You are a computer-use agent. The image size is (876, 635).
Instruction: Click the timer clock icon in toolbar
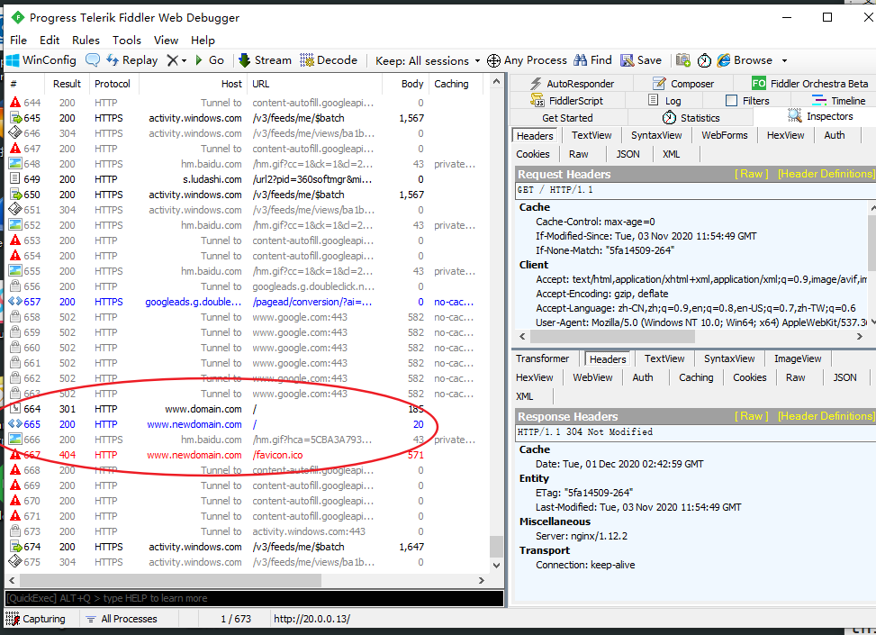[704, 60]
